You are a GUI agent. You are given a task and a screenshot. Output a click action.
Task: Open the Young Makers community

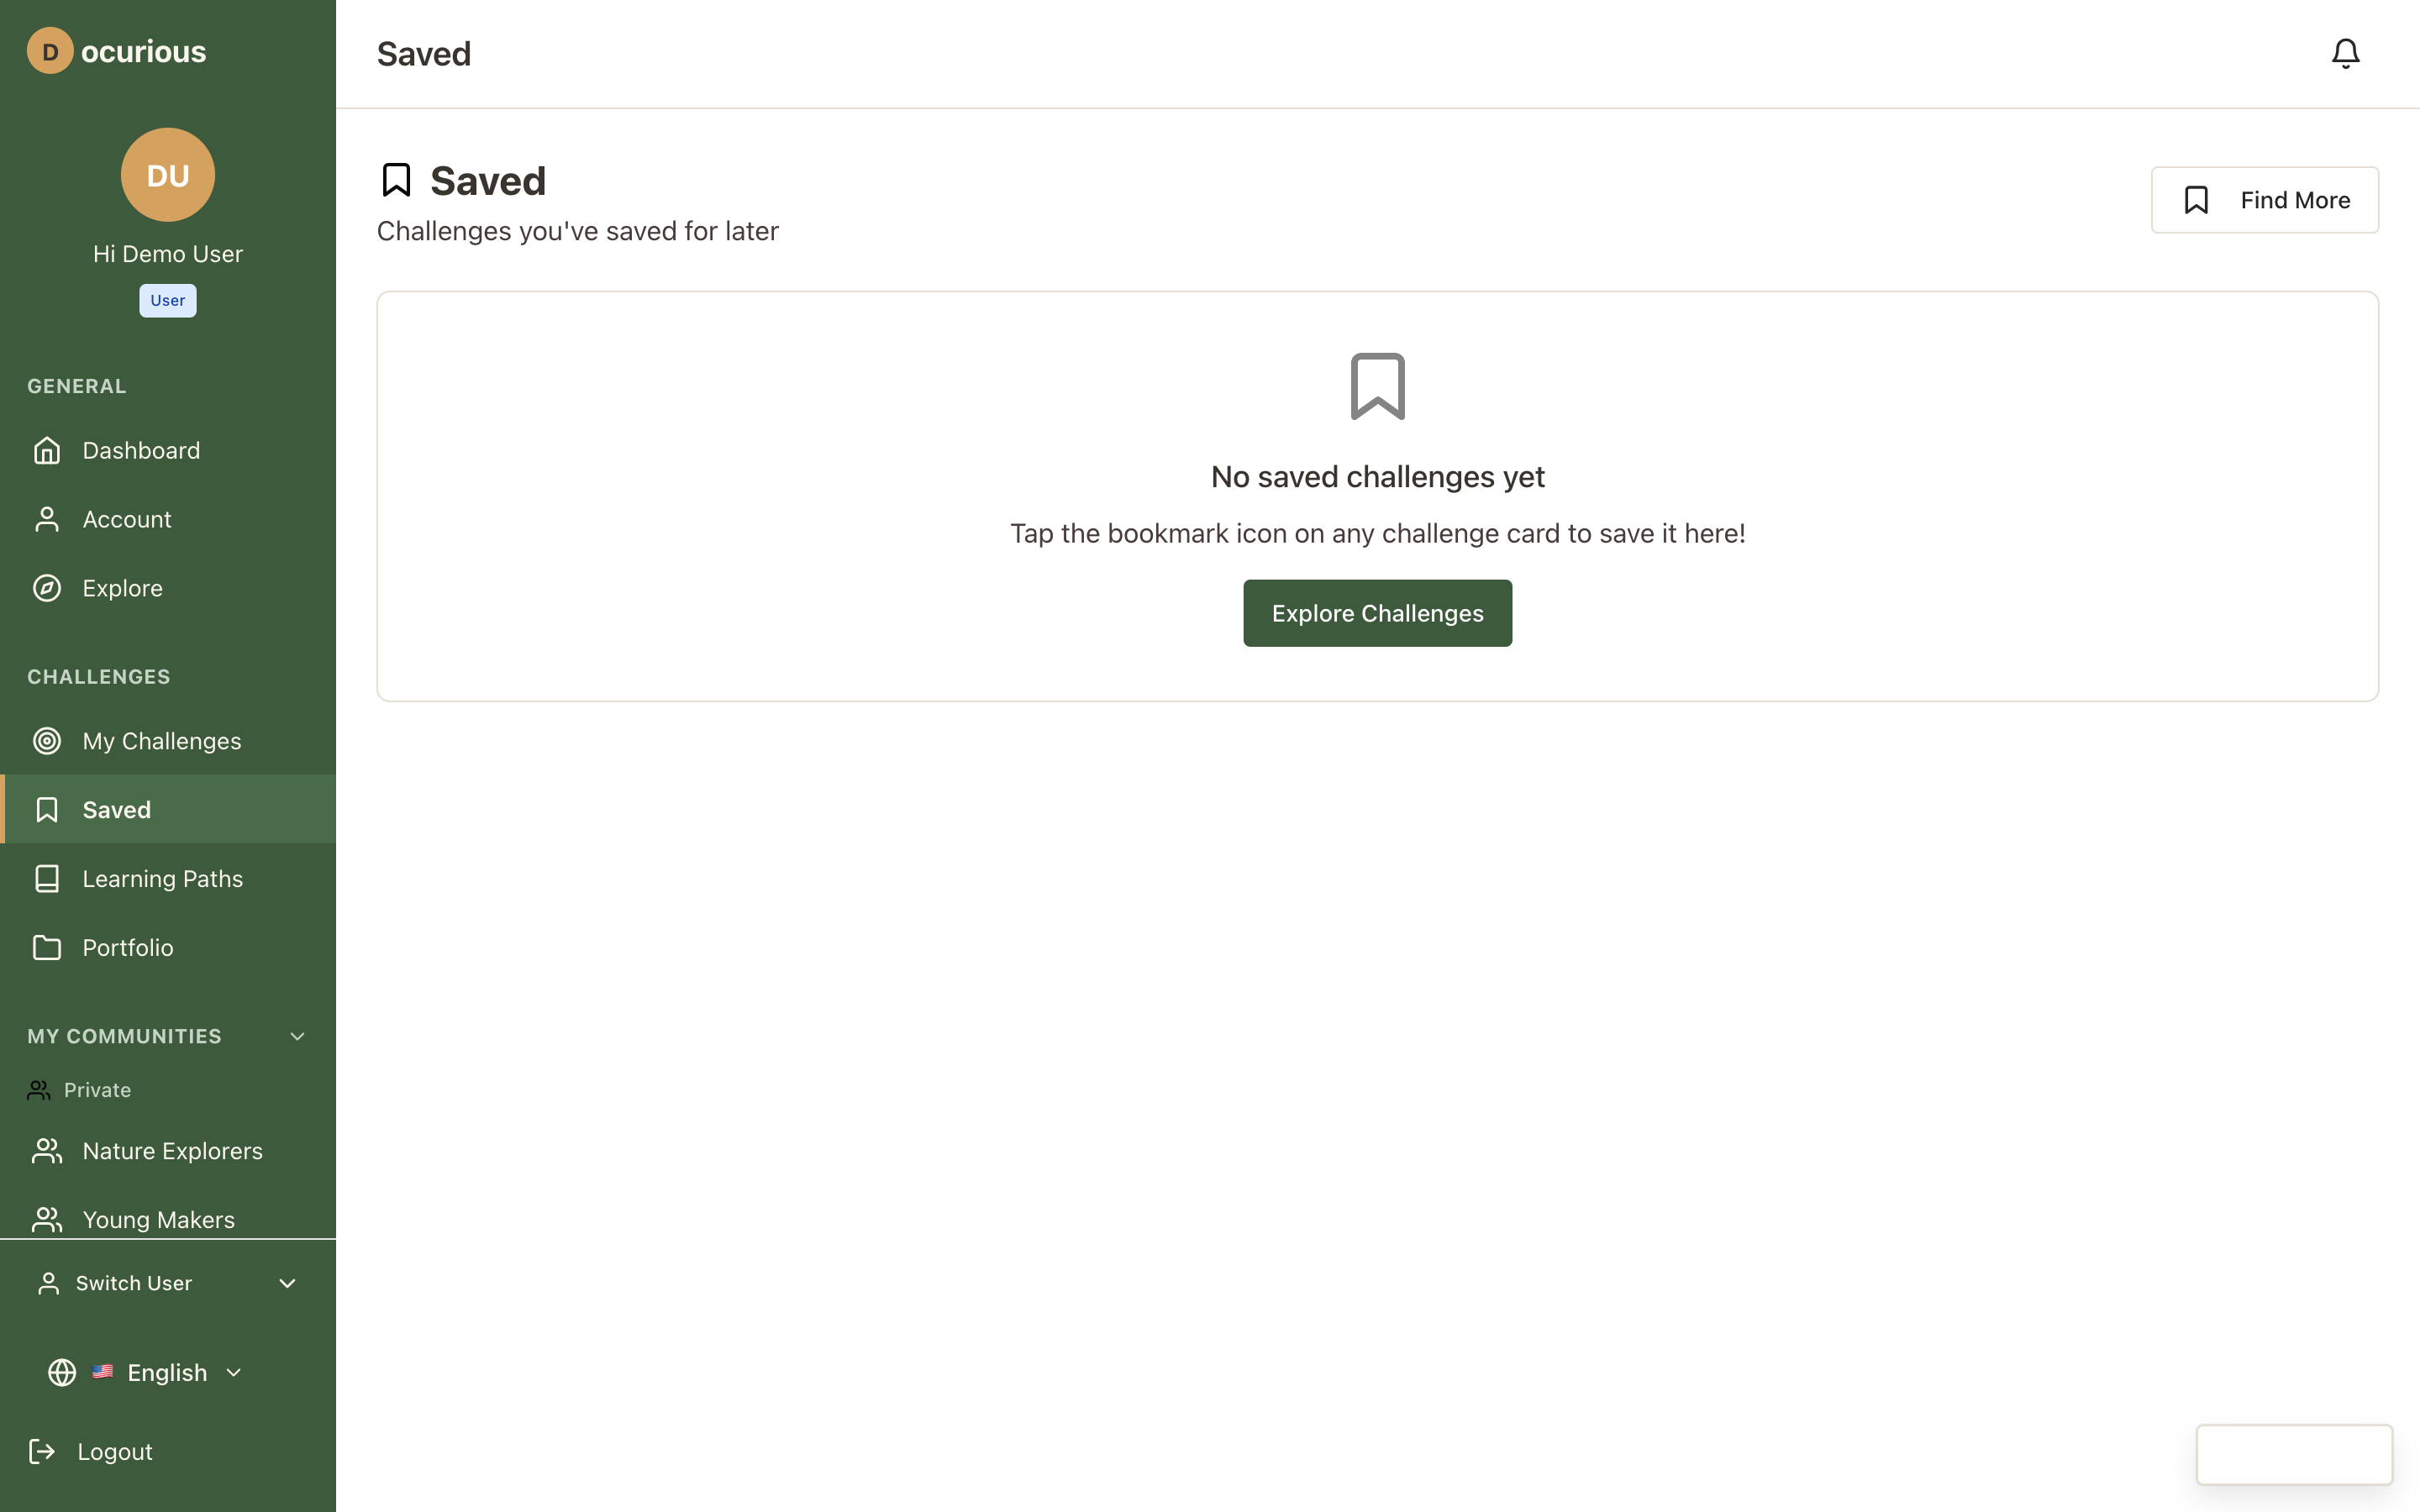(x=158, y=1220)
